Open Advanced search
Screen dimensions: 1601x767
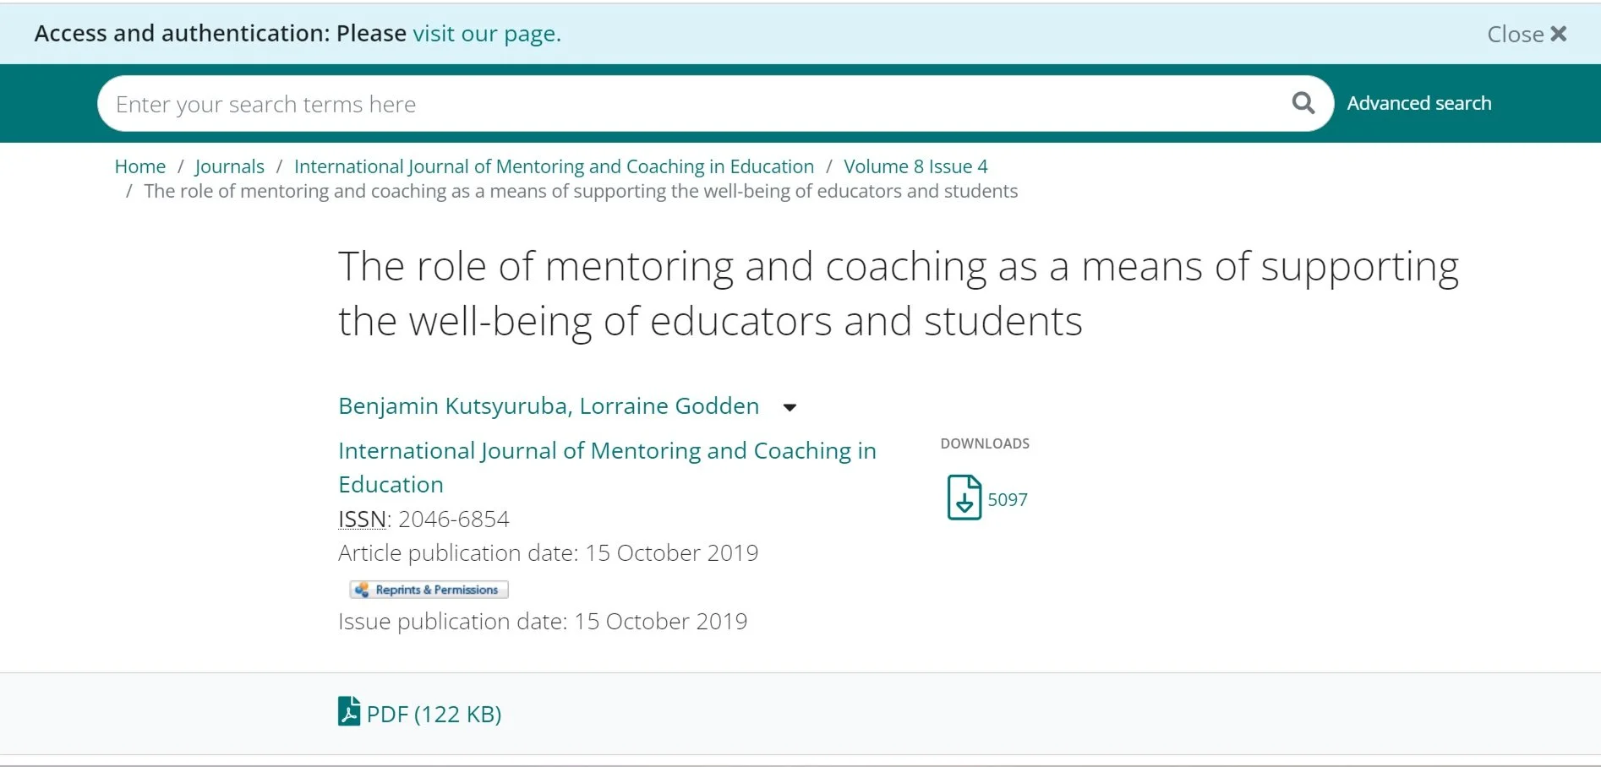pos(1419,103)
